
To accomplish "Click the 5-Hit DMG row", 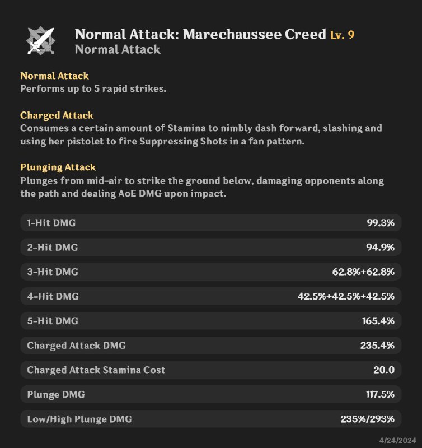I will (210, 321).
